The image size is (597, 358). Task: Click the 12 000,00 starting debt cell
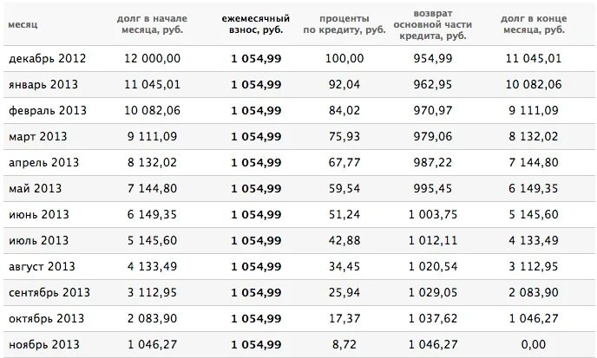pyautogui.click(x=153, y=59)
